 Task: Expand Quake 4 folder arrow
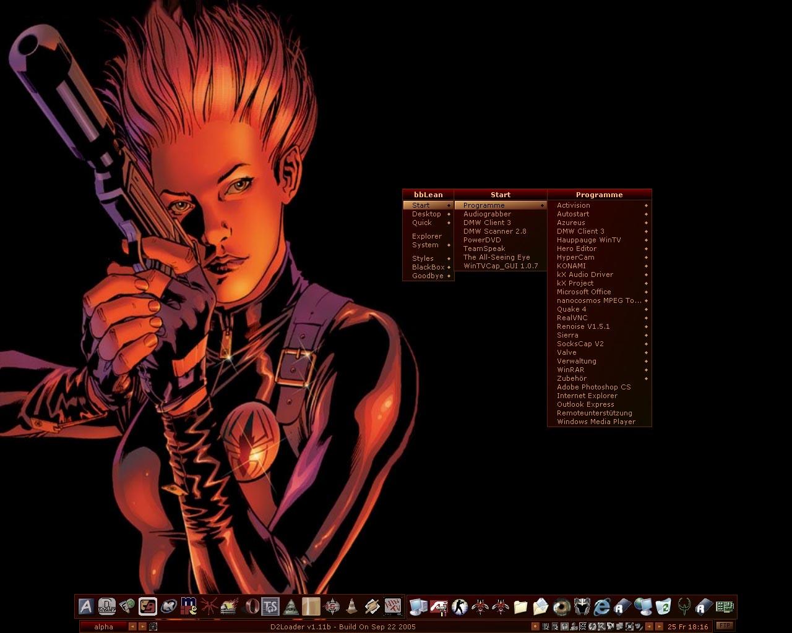pos(646,309)
